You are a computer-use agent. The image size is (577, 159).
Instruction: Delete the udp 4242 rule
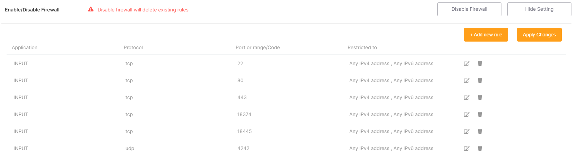(480, 148)
